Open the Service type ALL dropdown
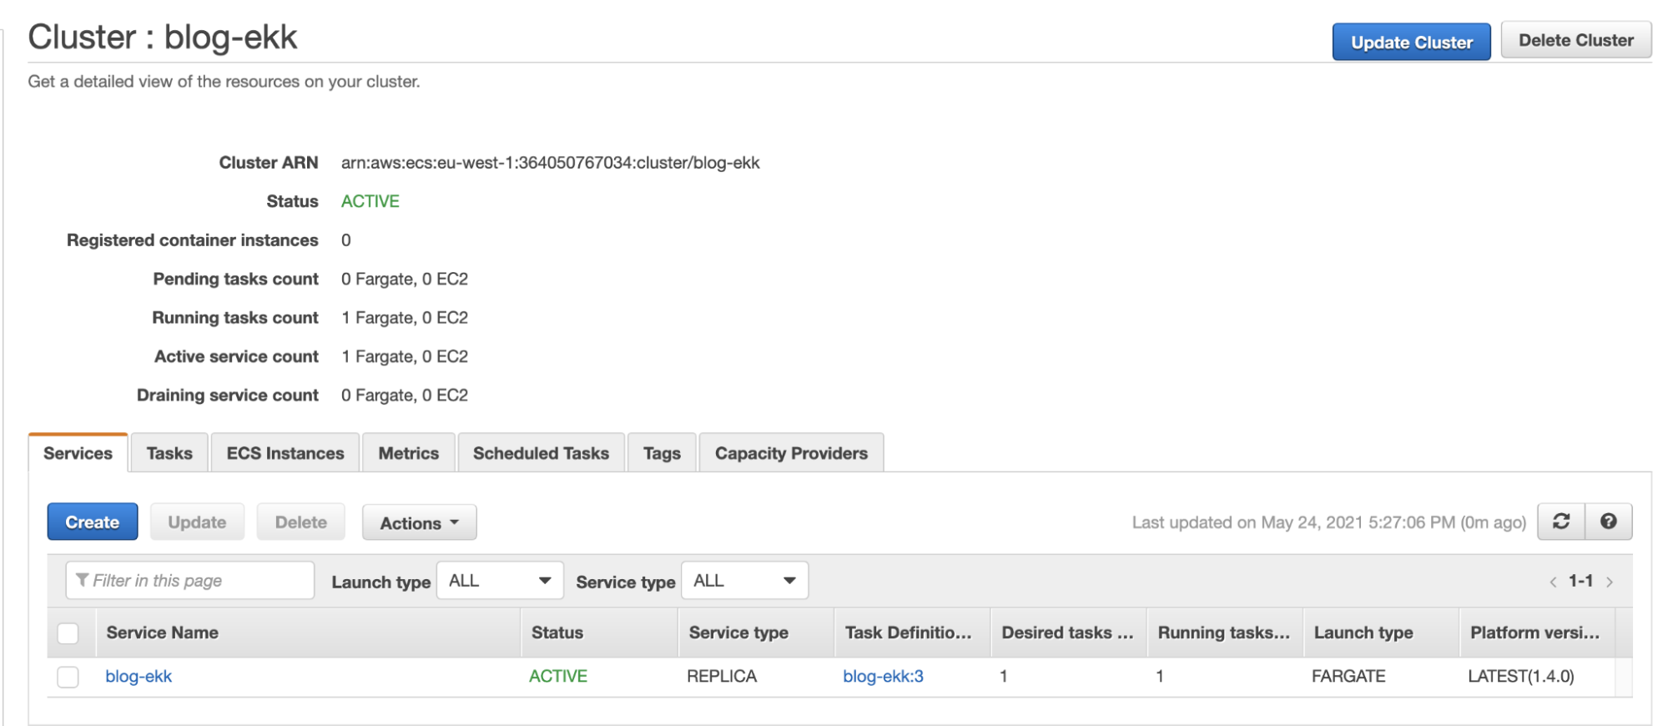Image resolution: width=1668 pixels, height=726 pixels. coord(744,581)
